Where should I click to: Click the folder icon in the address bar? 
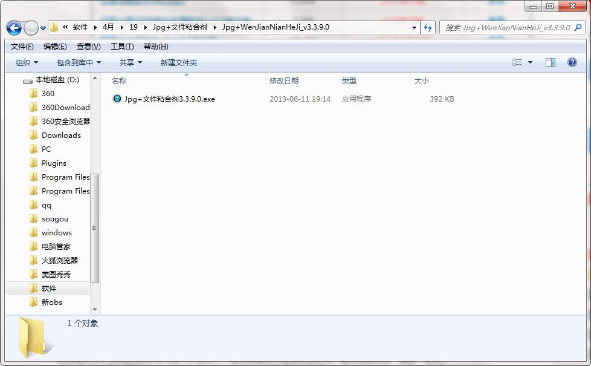pos(54,27)
